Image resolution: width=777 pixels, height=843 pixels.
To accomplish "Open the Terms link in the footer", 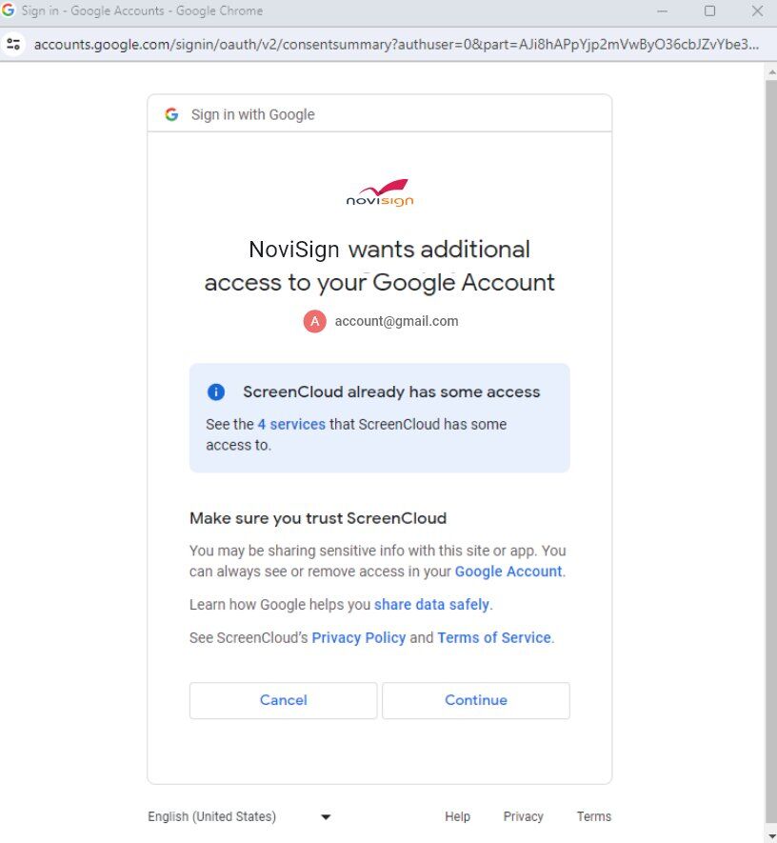I will pyautogui.click(x=593, y=816).
